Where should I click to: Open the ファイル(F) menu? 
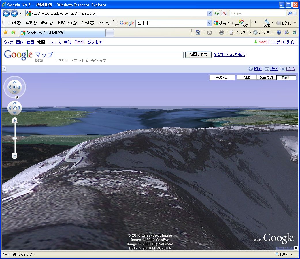14,23
